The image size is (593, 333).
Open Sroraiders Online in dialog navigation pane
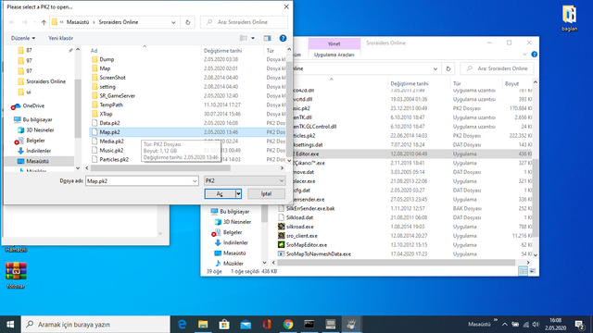point(45,81)
